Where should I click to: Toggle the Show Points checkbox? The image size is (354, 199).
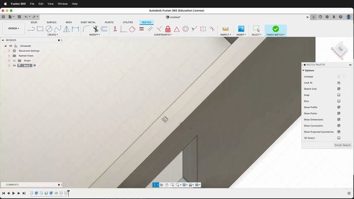pyautogui.click(x=339, y=113)
